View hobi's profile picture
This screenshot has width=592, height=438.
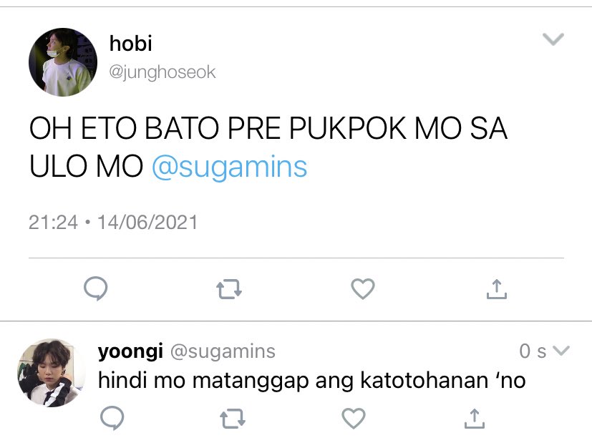click(63, 62)
